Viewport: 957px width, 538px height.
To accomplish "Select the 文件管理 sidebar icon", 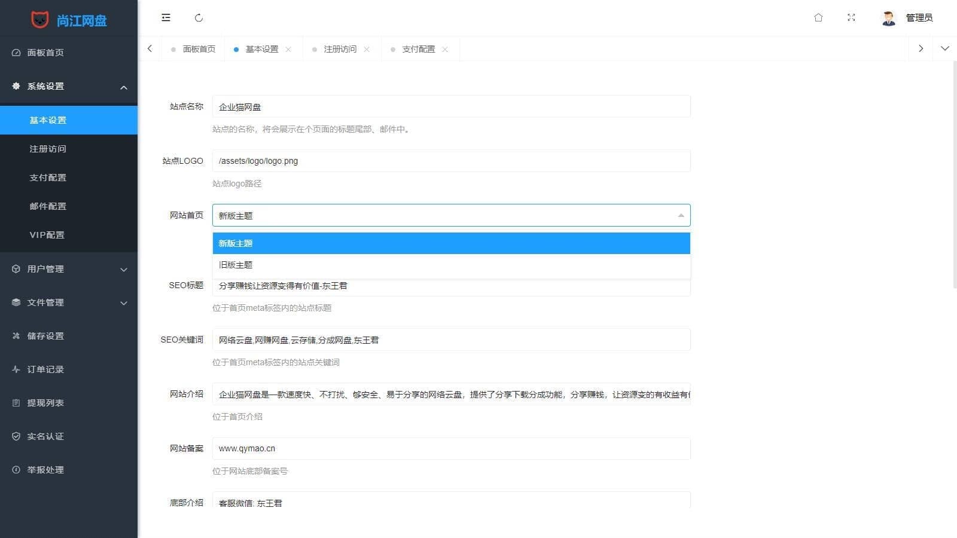I will 16,302.
